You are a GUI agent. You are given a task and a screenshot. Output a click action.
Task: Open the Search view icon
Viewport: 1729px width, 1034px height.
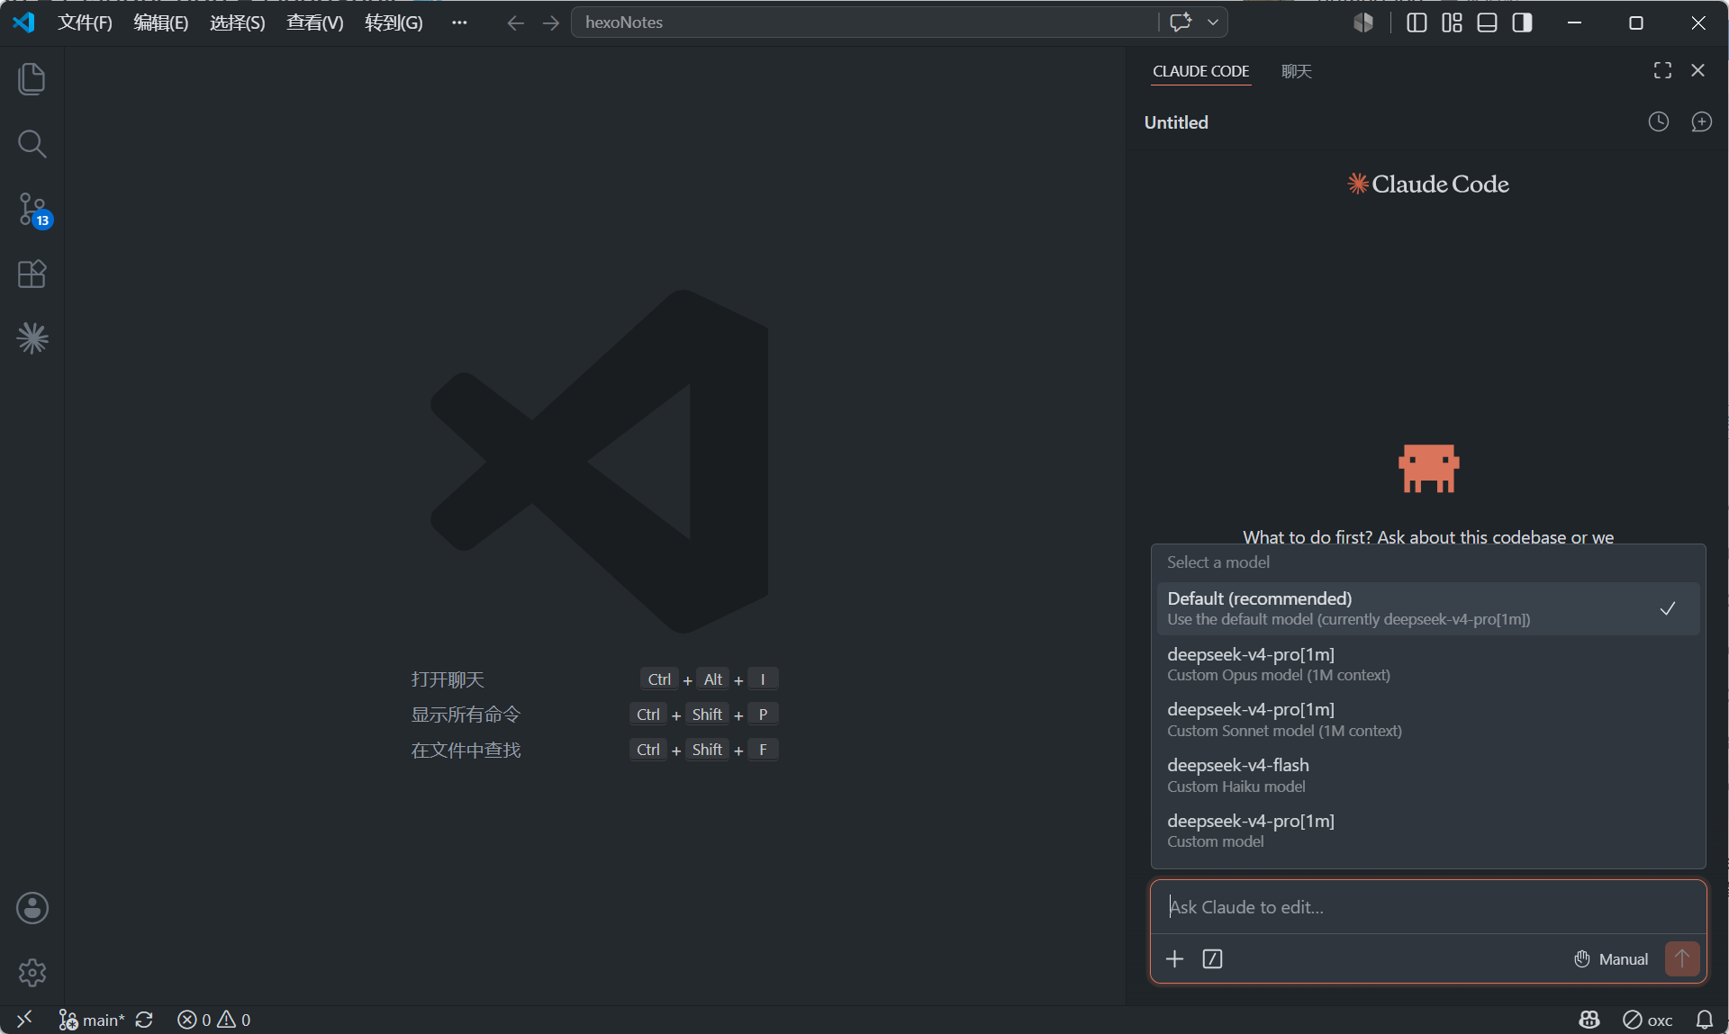click(x=32, y=144)
